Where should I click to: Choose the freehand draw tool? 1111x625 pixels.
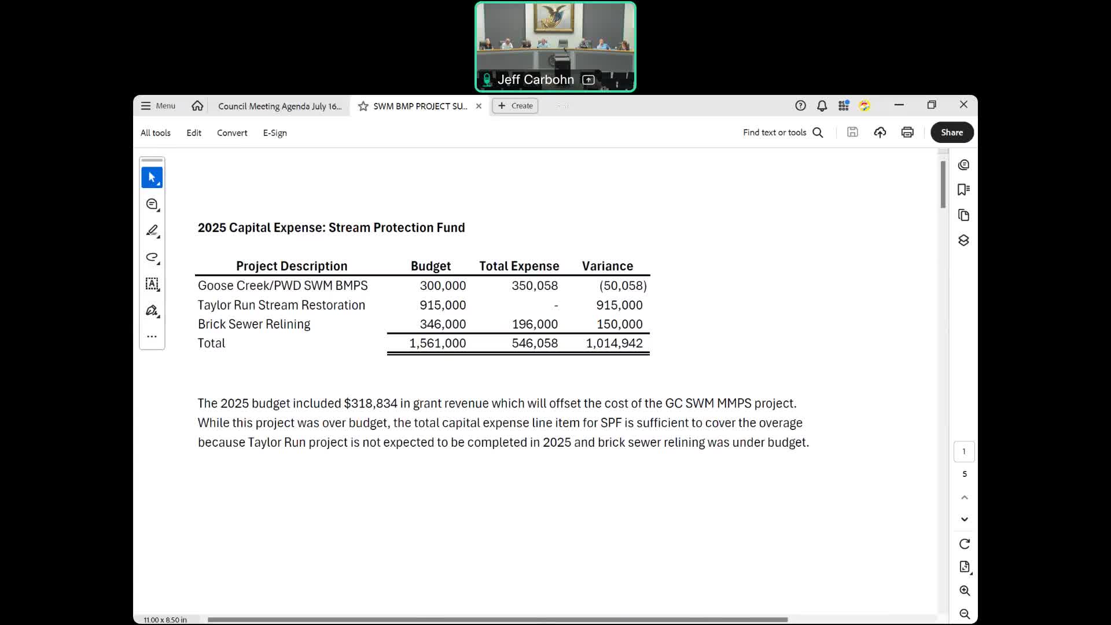[x=152, y=257]
